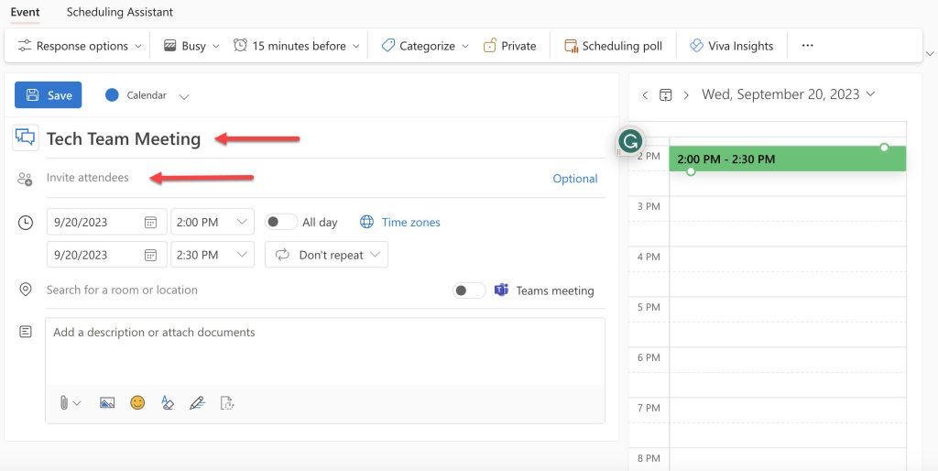Open the Viva Insights panel

click(731, 46)
